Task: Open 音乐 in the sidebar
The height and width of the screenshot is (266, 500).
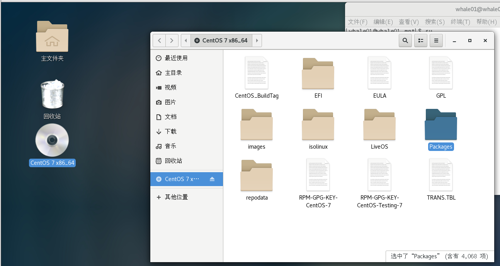Action: tap(187, 146)
